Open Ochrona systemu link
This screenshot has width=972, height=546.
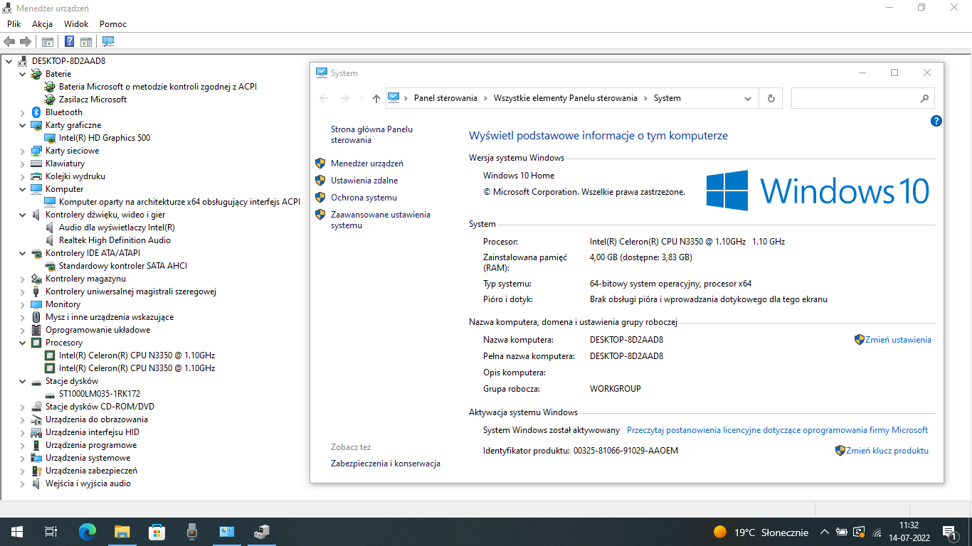pyautogui.click(x=364, y=198)
